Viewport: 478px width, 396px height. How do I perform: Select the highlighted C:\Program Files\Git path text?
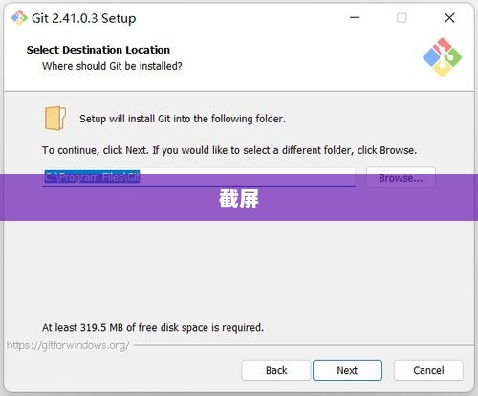[92, 177]
